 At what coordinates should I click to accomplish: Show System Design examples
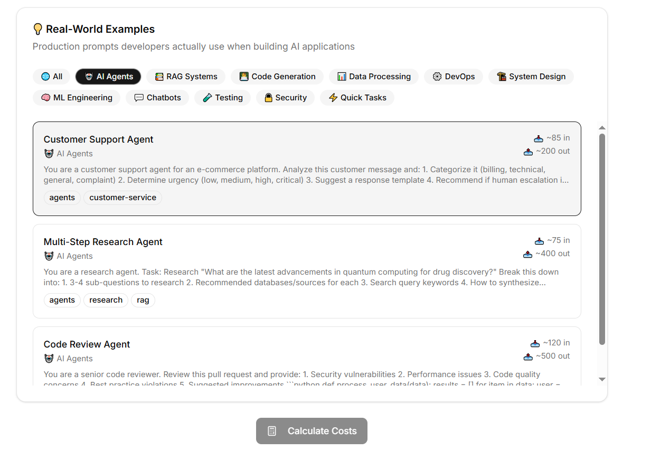point(531,77)
